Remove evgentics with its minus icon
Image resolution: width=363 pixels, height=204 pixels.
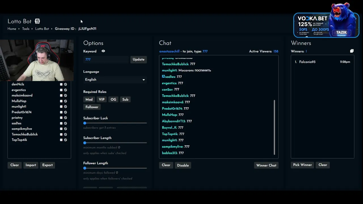(61, 90)
